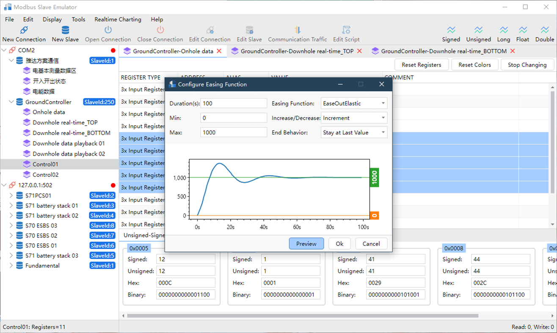557x333 pixels.
Task: Click the New Connection toolbar icon
Action: (24, 30)
